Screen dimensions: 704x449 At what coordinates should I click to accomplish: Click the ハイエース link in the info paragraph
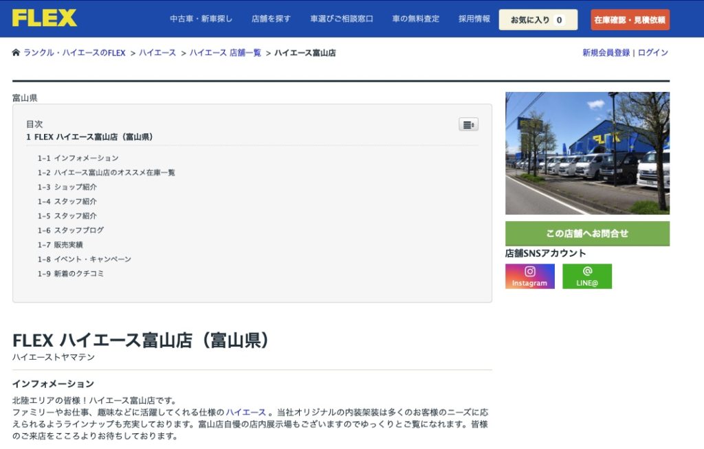(245, 412)
